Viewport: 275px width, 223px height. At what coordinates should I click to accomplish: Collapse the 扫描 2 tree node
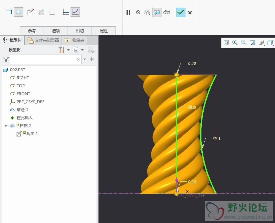coord(6,126)
